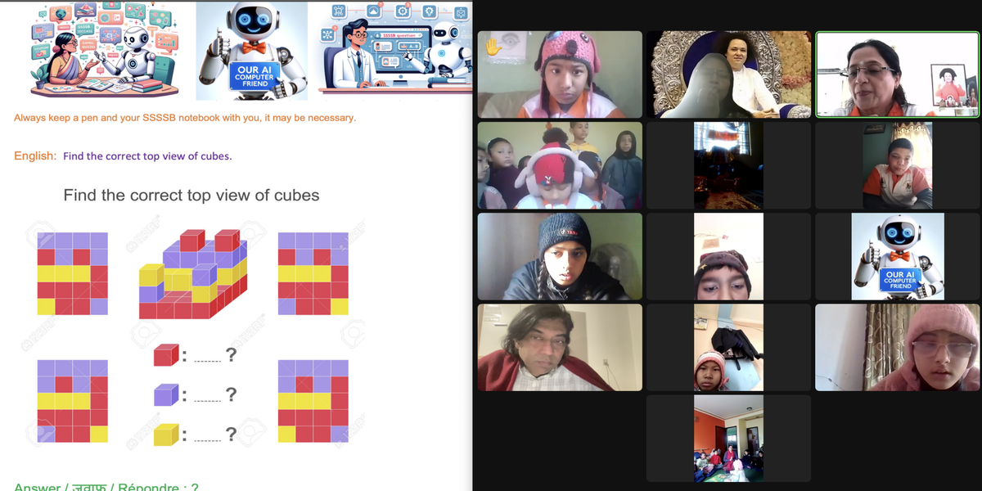Select the top-left top view grid option

[72, 273]
